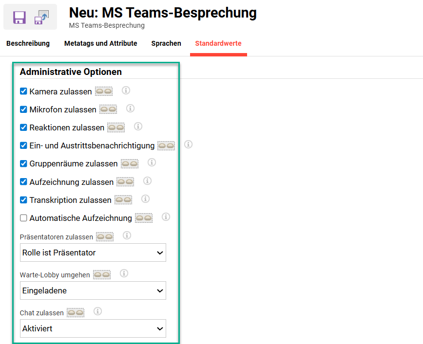Uncheck Gruppenräume zulassen
Image resolution: width=423 pixels, height=344 pixels.
[23, 163]
